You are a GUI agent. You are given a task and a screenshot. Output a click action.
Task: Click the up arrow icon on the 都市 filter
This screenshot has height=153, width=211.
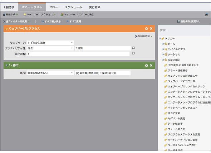[146, 65]
